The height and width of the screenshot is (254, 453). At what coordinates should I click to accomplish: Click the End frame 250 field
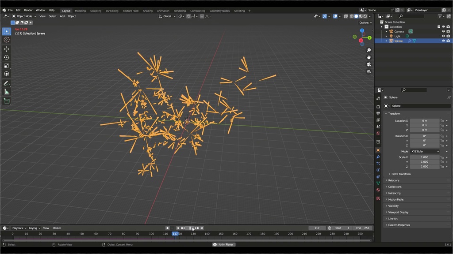[x=363, y=228]
